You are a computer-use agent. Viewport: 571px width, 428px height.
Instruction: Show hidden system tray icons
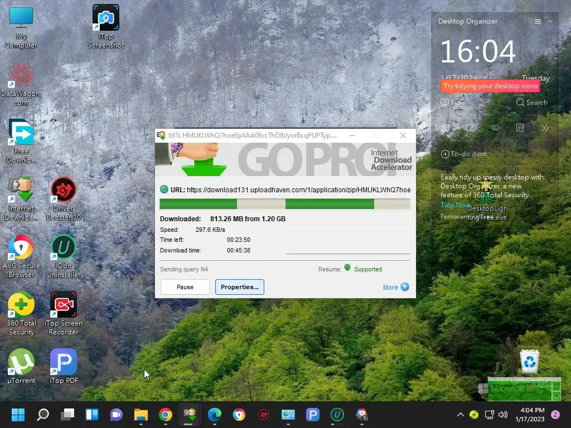pos(460,415)
